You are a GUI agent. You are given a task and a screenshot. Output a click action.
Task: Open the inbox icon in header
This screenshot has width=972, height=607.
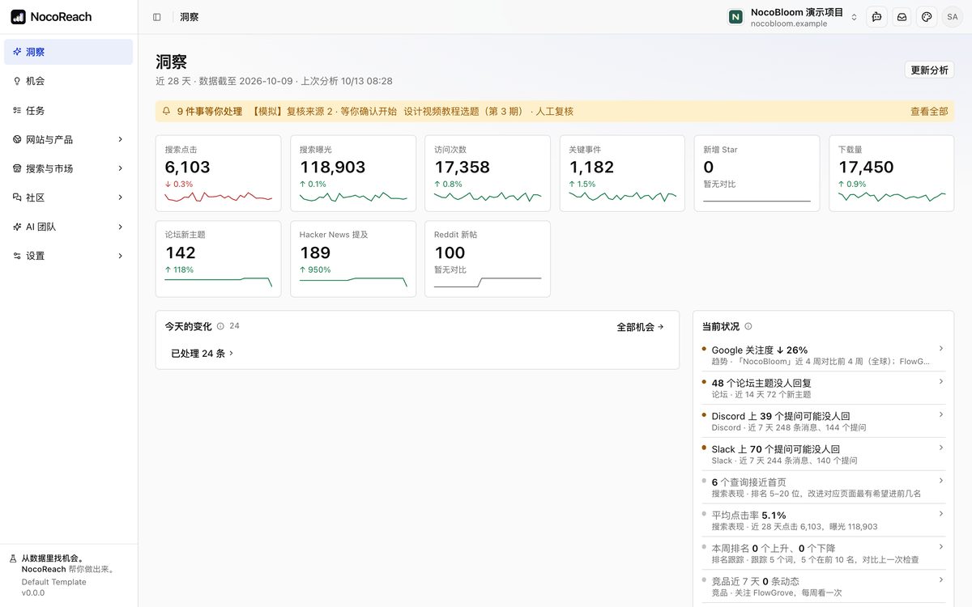pyautogui.click(x=902, y=16)
